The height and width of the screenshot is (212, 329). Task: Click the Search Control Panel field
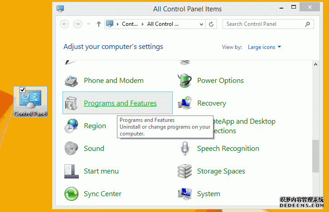(268, 24)
